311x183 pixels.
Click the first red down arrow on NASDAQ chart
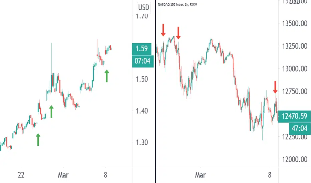163,30
